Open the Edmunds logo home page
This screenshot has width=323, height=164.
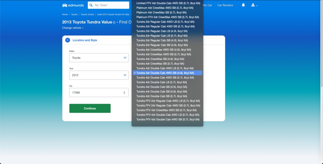[x=73, y=5]
